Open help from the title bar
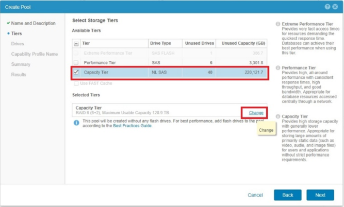Image resolution: width=344 pixels, height=207 pixels. [x=327, y=7]
